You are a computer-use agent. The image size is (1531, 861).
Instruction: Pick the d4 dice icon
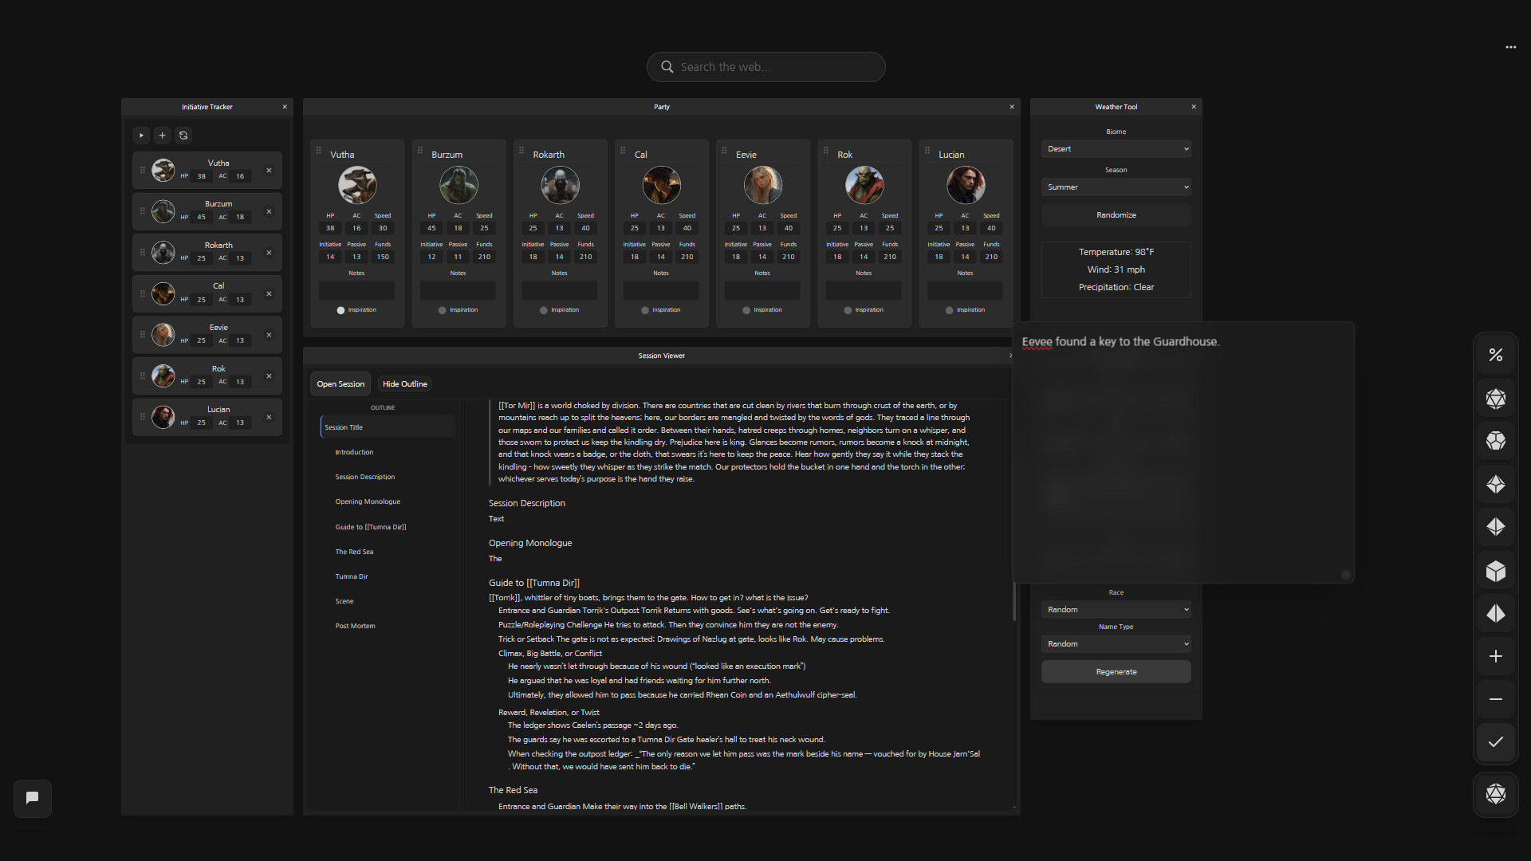(x=1496, y=614)
